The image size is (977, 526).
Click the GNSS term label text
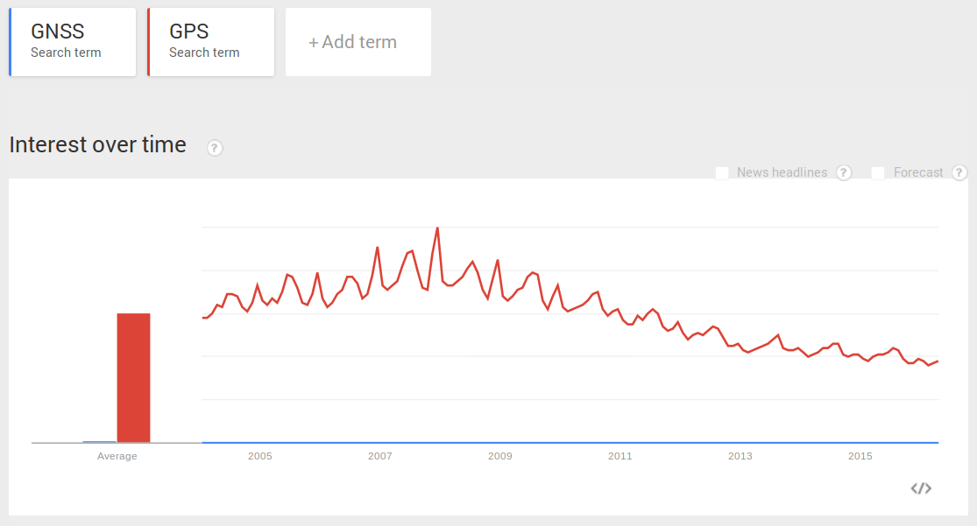(58, 31)
